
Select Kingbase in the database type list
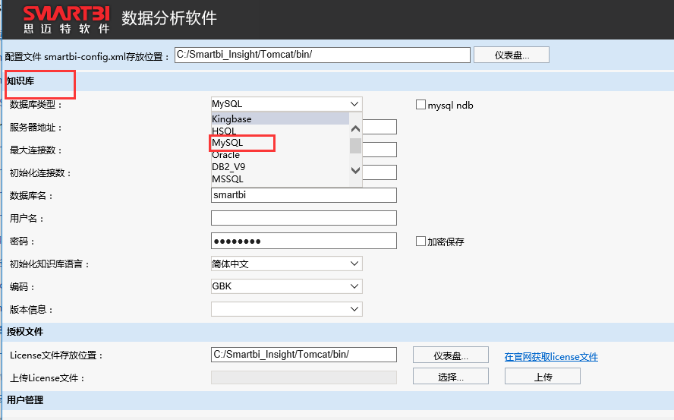pyautogui.click(x=280, y=118)
